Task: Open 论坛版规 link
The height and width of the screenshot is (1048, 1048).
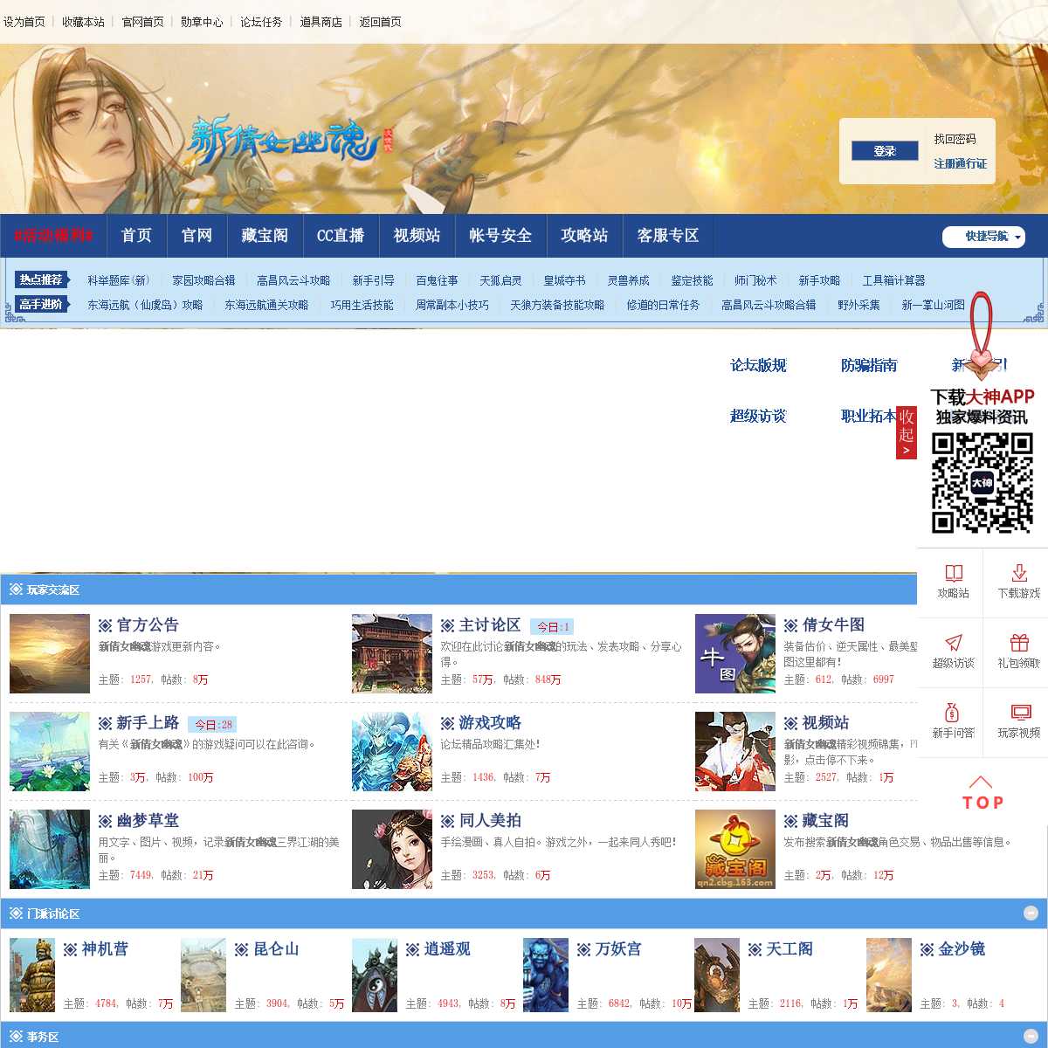Action: (758, 365)
